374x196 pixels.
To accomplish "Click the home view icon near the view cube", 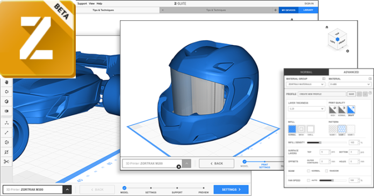I will click(x=327, y=27).
